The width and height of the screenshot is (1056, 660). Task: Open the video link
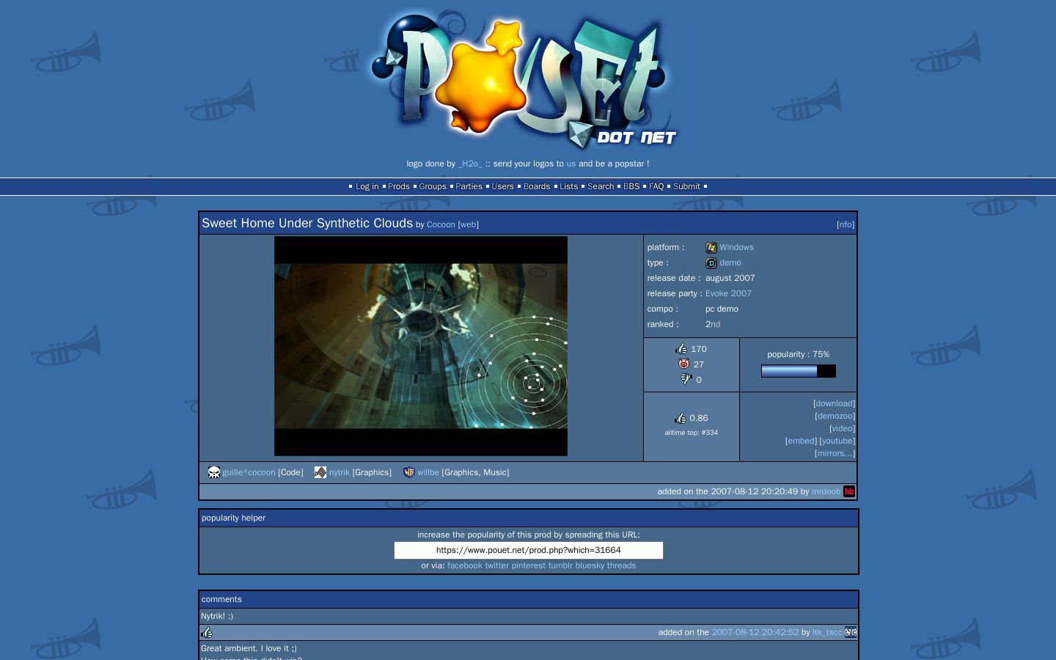point(843,428)
